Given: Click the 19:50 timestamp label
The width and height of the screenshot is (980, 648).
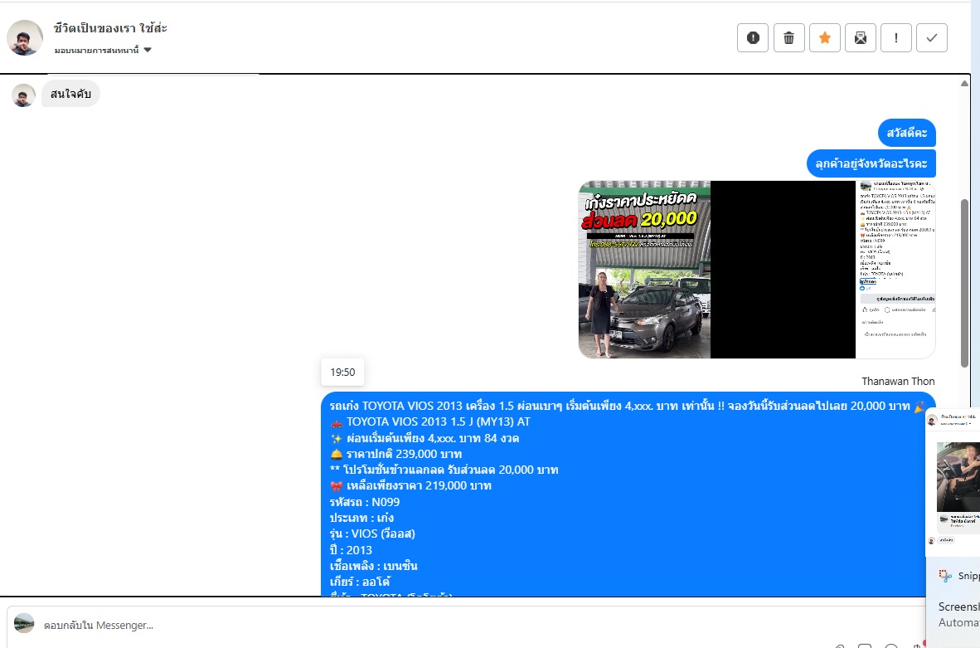Looking at the screenshot, I should point(342,373).
